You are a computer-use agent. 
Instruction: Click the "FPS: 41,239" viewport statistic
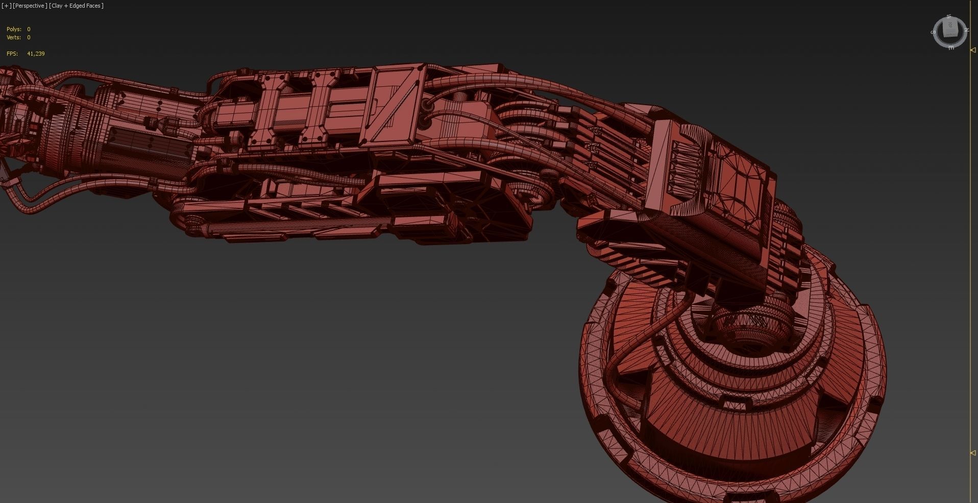pos(26,54)
